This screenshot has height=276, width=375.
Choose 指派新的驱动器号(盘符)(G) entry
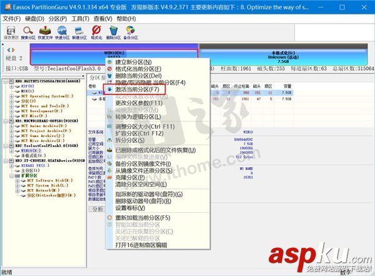[x=157, y=194]
